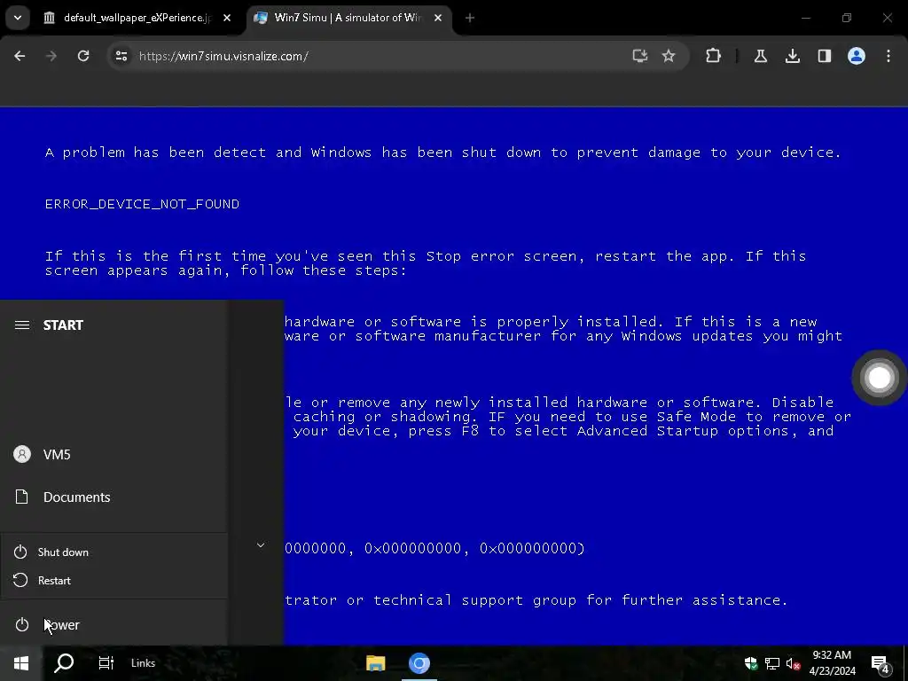Minimize the browser window

pyautogui.click(x=805, y=18)
